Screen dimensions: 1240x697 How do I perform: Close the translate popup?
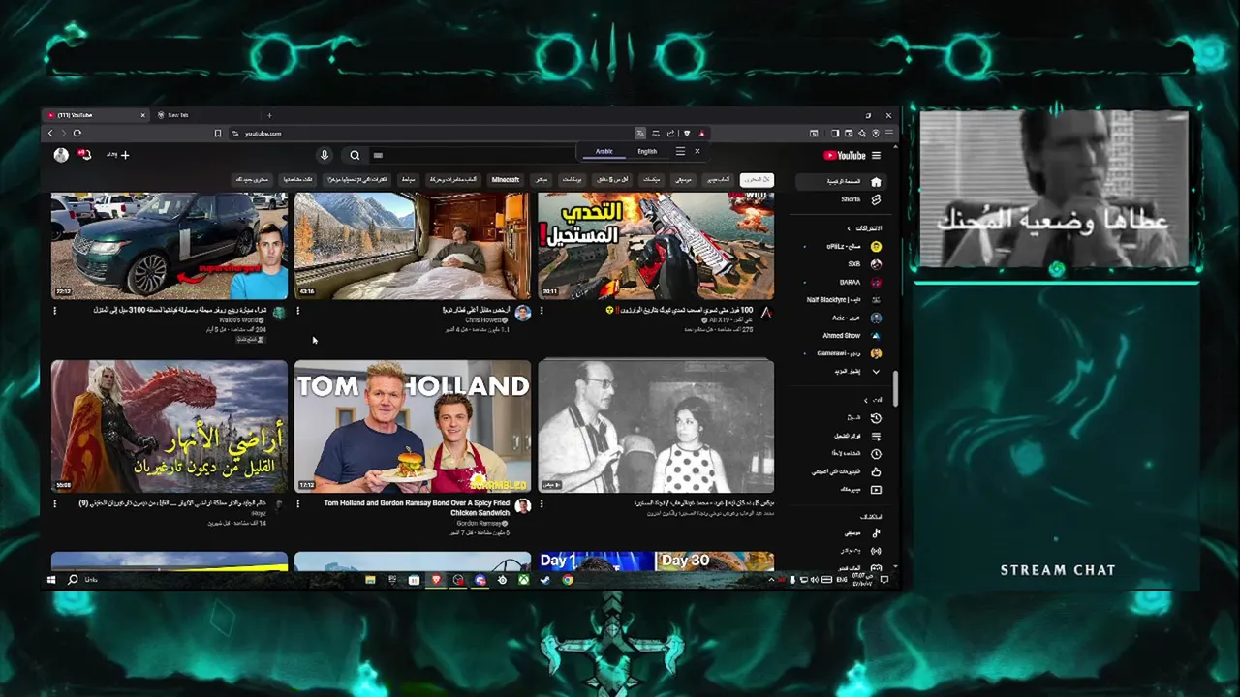(x=697, y=151)
